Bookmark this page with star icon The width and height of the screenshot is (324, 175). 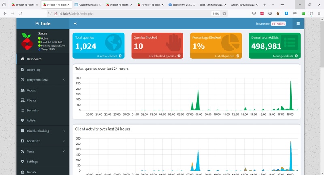click(x=224, y=14)
